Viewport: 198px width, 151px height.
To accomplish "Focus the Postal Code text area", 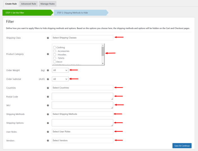I will 82,97.
